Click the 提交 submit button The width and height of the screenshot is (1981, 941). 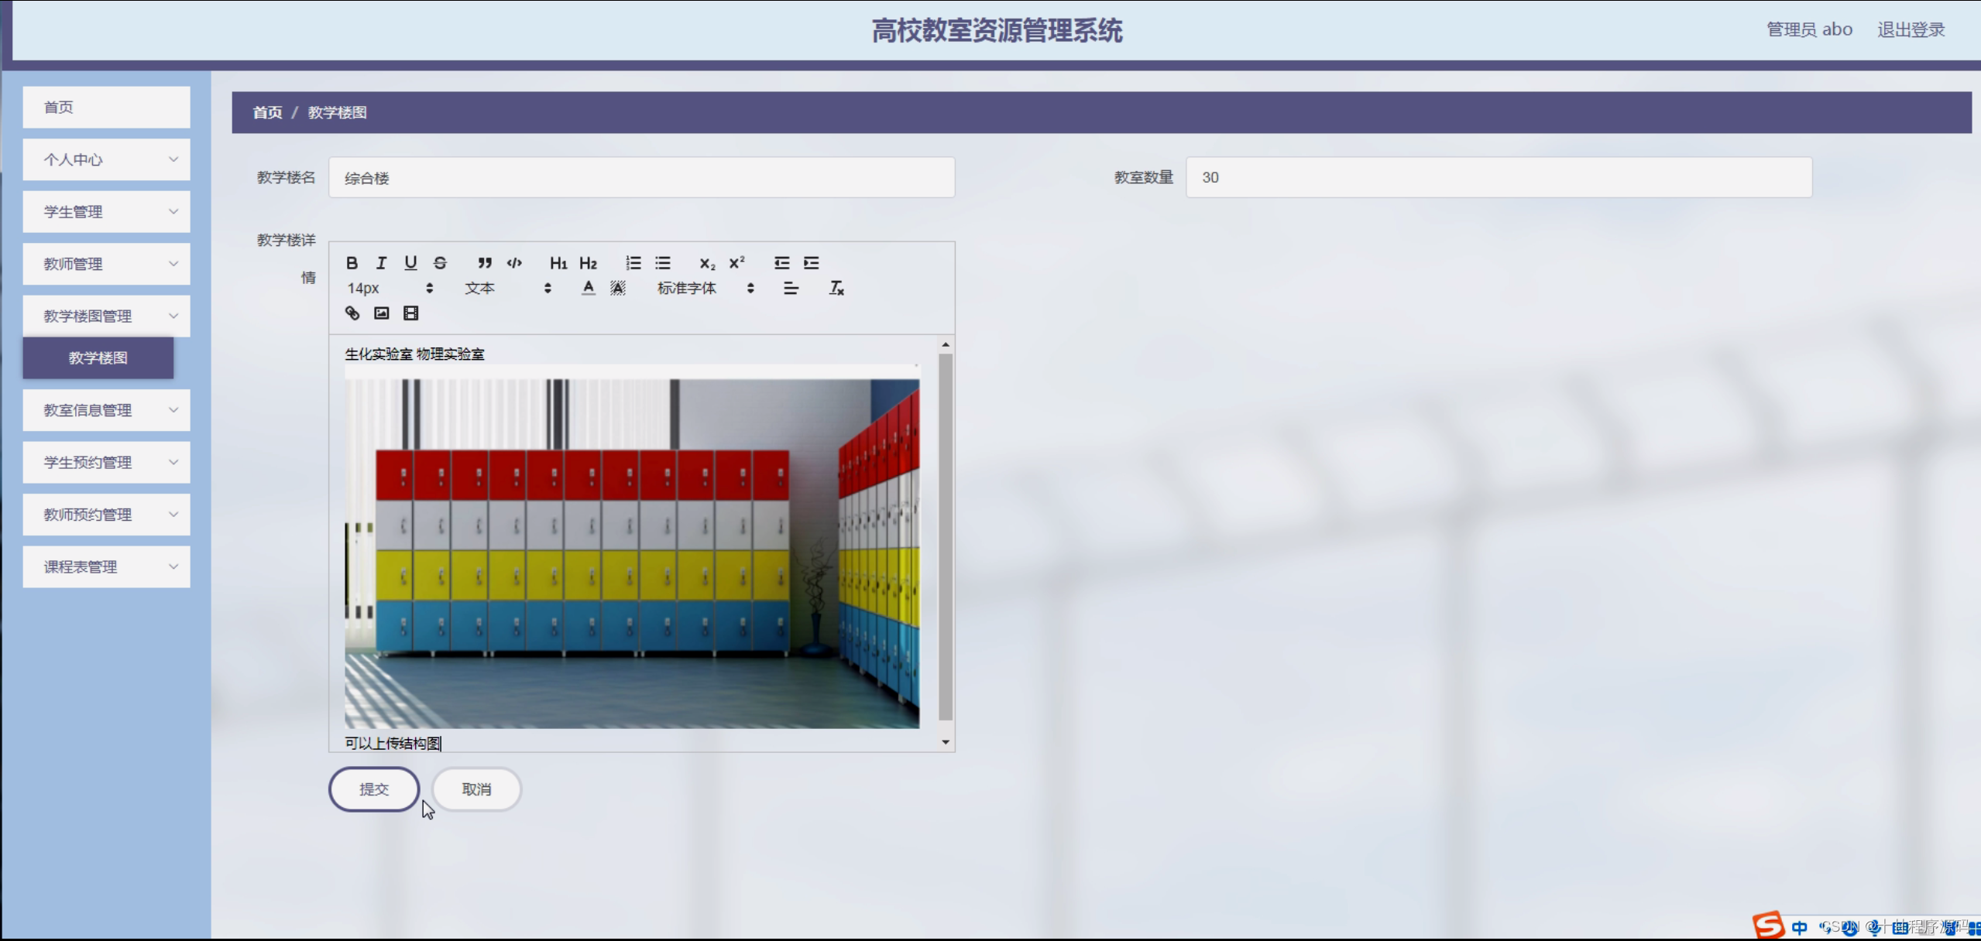tap(374, 789)
